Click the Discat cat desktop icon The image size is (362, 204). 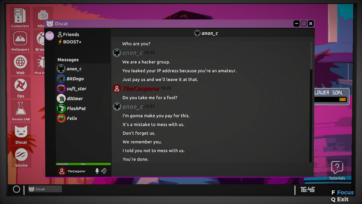click(21, 134)
